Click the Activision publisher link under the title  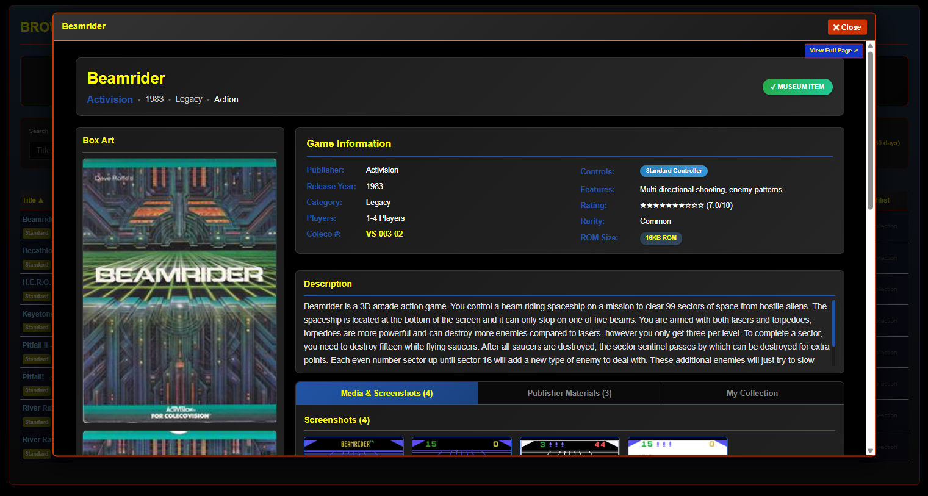[110, 99]
